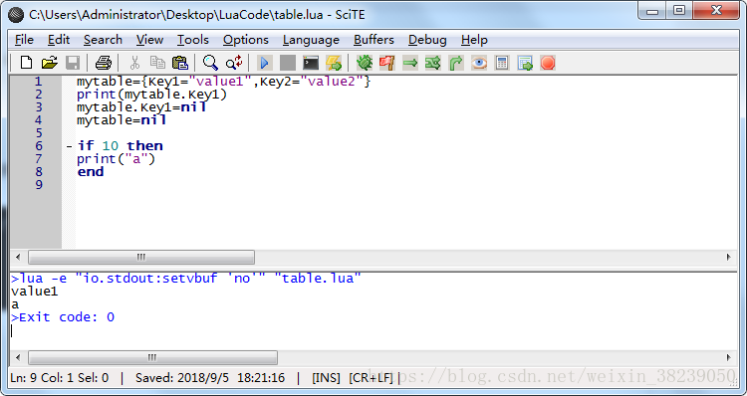Maximize the SciTE window
The image size is (747, 396).
point(679,11)
